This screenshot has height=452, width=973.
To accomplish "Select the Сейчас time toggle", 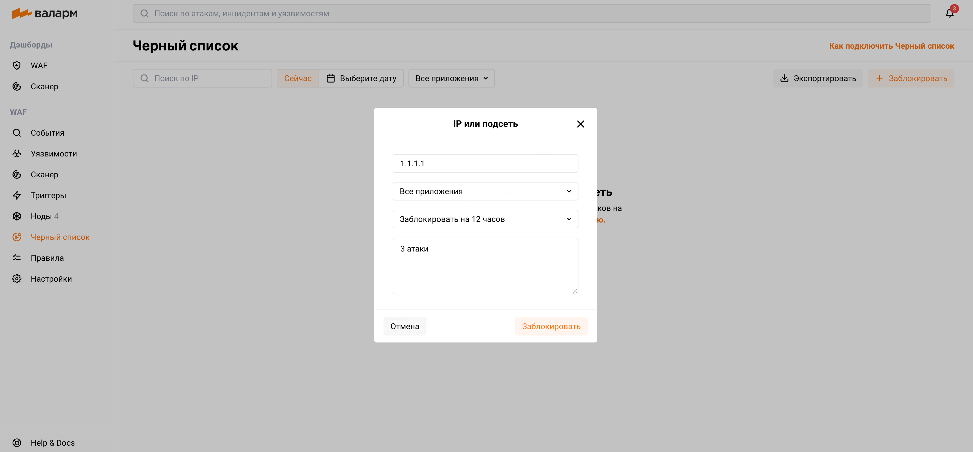I will tap(298, 79).
